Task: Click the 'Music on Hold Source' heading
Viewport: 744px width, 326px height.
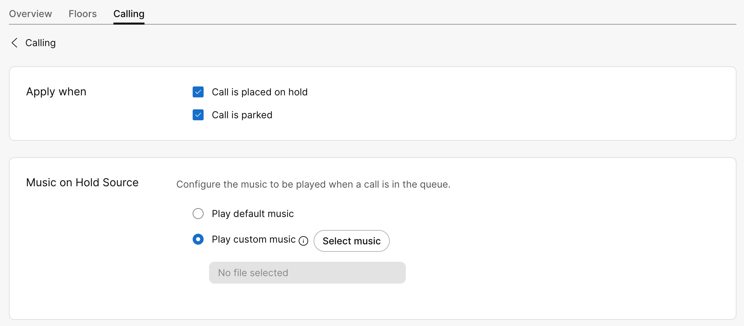Action: 82,182
